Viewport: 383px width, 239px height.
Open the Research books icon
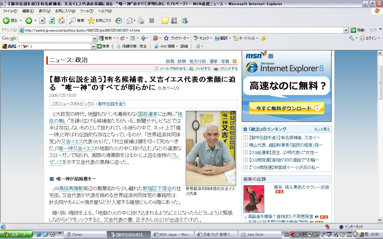(x=174, y=21)
